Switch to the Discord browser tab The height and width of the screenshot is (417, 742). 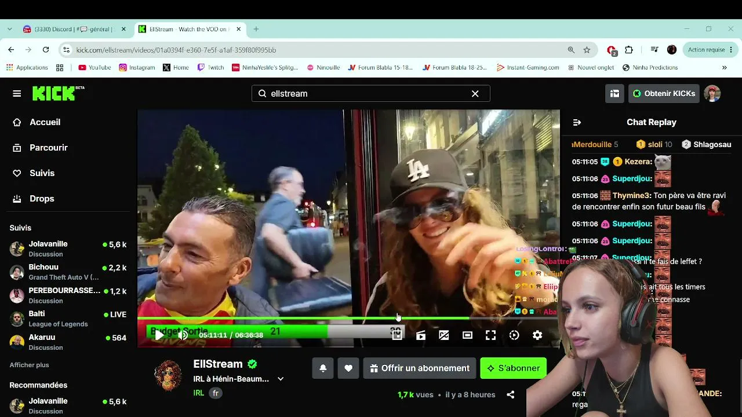click(74, 29)
